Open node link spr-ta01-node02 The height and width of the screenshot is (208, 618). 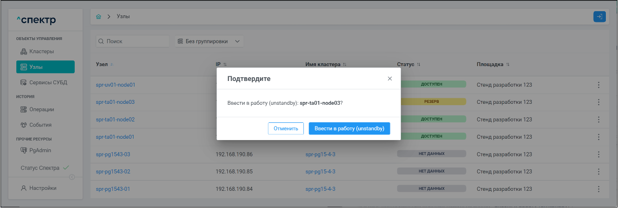coord(115,120)
